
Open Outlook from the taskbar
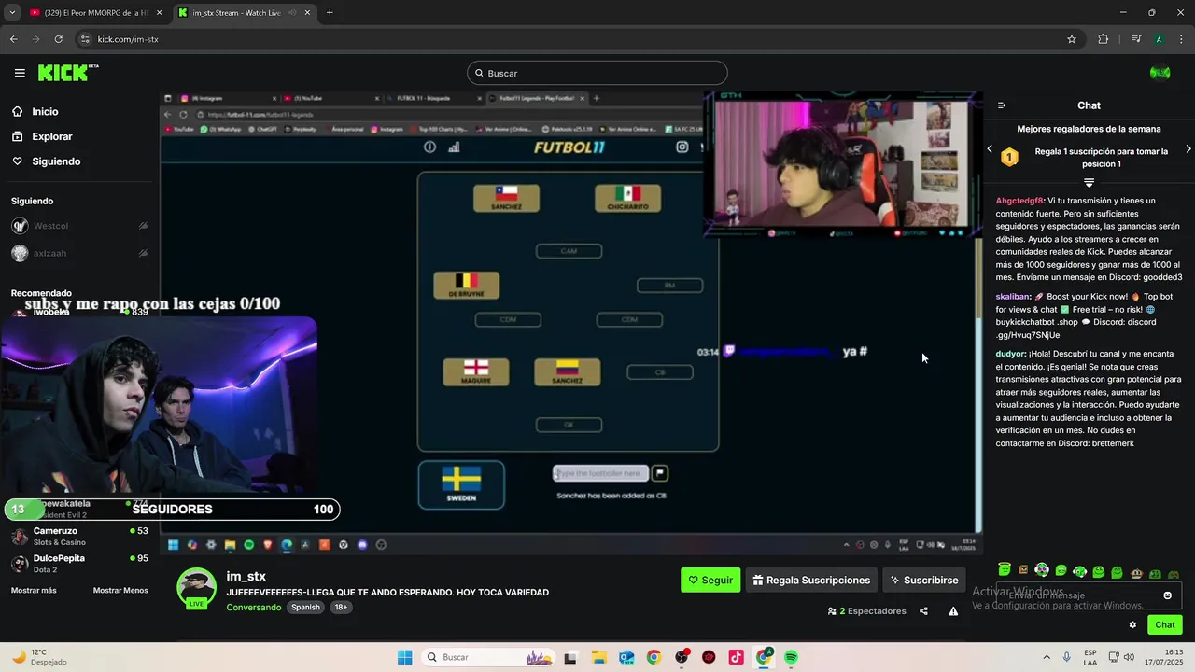coord(626,657)
